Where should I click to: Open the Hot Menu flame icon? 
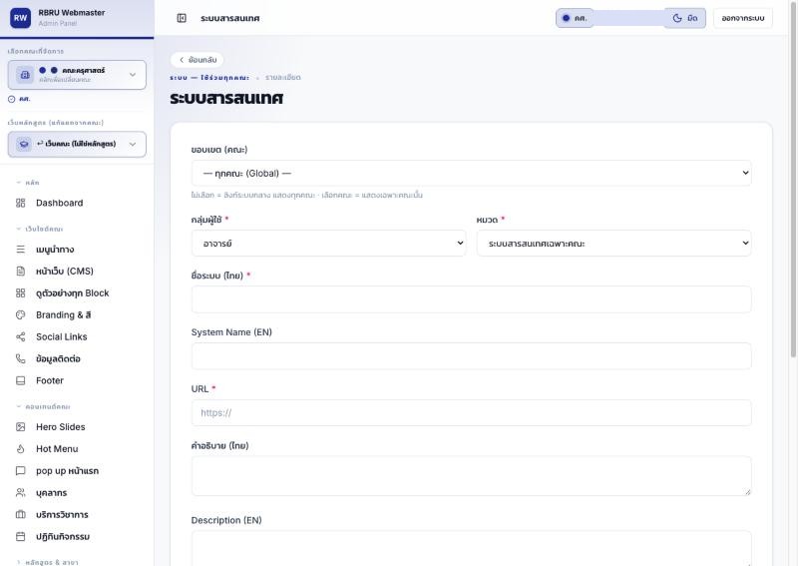(20, 449)
